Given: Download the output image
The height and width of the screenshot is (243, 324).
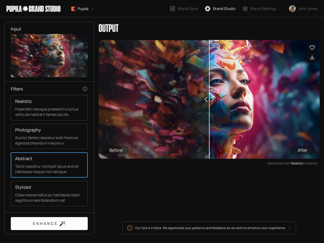Looking at the screenshot, I should (x=312, y=57).
